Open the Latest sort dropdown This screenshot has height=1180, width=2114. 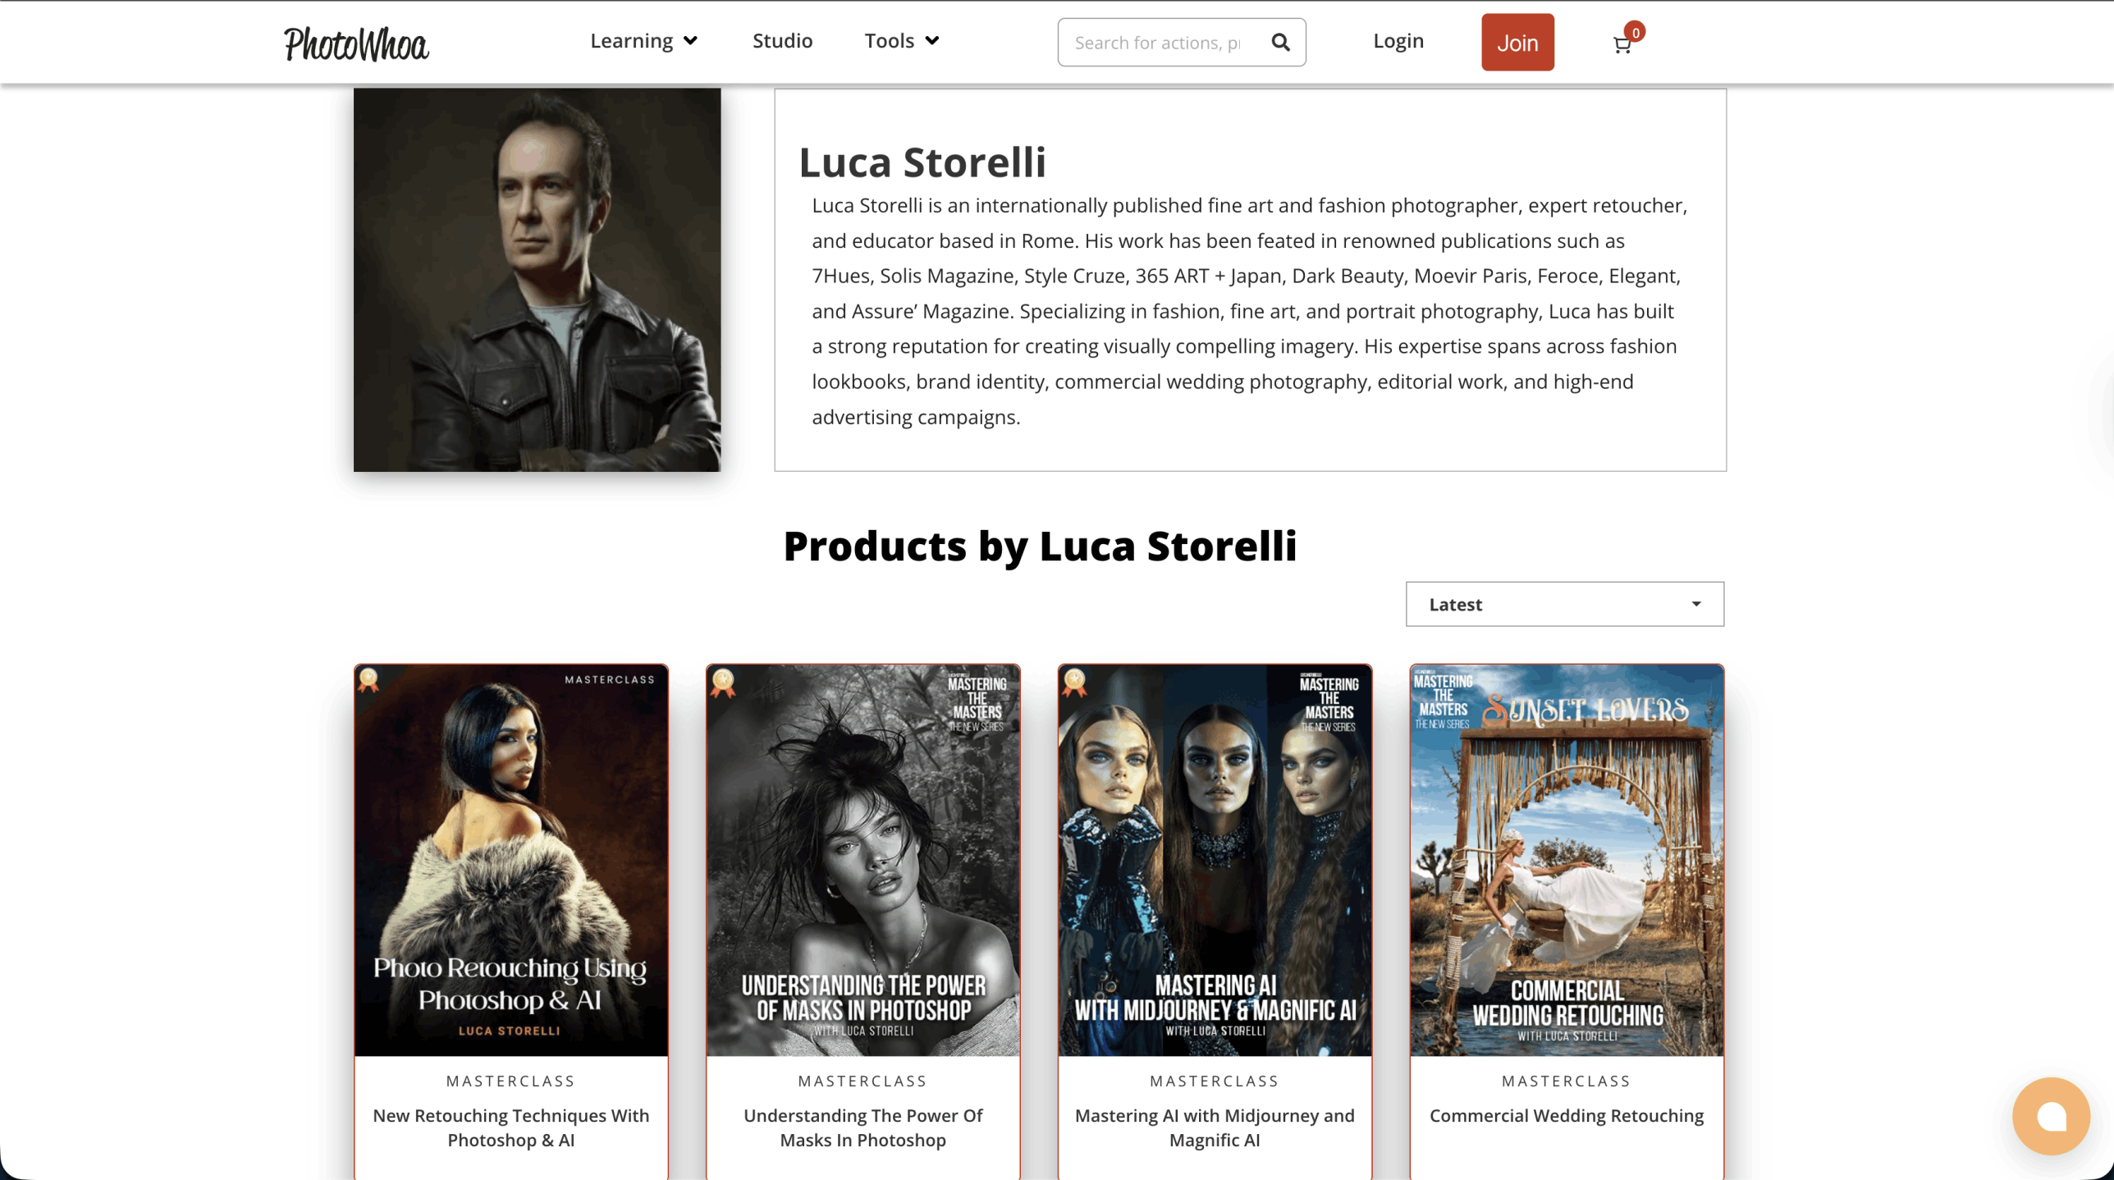pos(1564,604)
